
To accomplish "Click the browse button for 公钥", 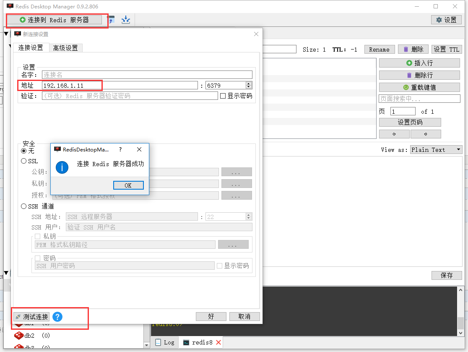I will tap(237, 172).
